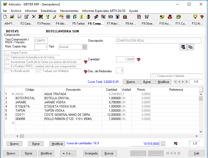This screenshot has width=208, height=158.
Task: Click the blank new document toolbar icon
Action: [x=5, y=17]
